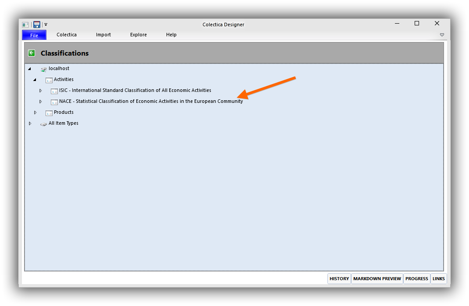Click the NACE classification icon
The image size is (469, 306).
[54, 102]
